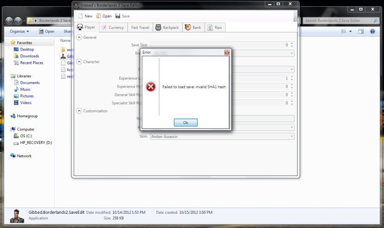Open the class dropdown under Character
The height and width of the screenshot is (228, 384).
292,69
